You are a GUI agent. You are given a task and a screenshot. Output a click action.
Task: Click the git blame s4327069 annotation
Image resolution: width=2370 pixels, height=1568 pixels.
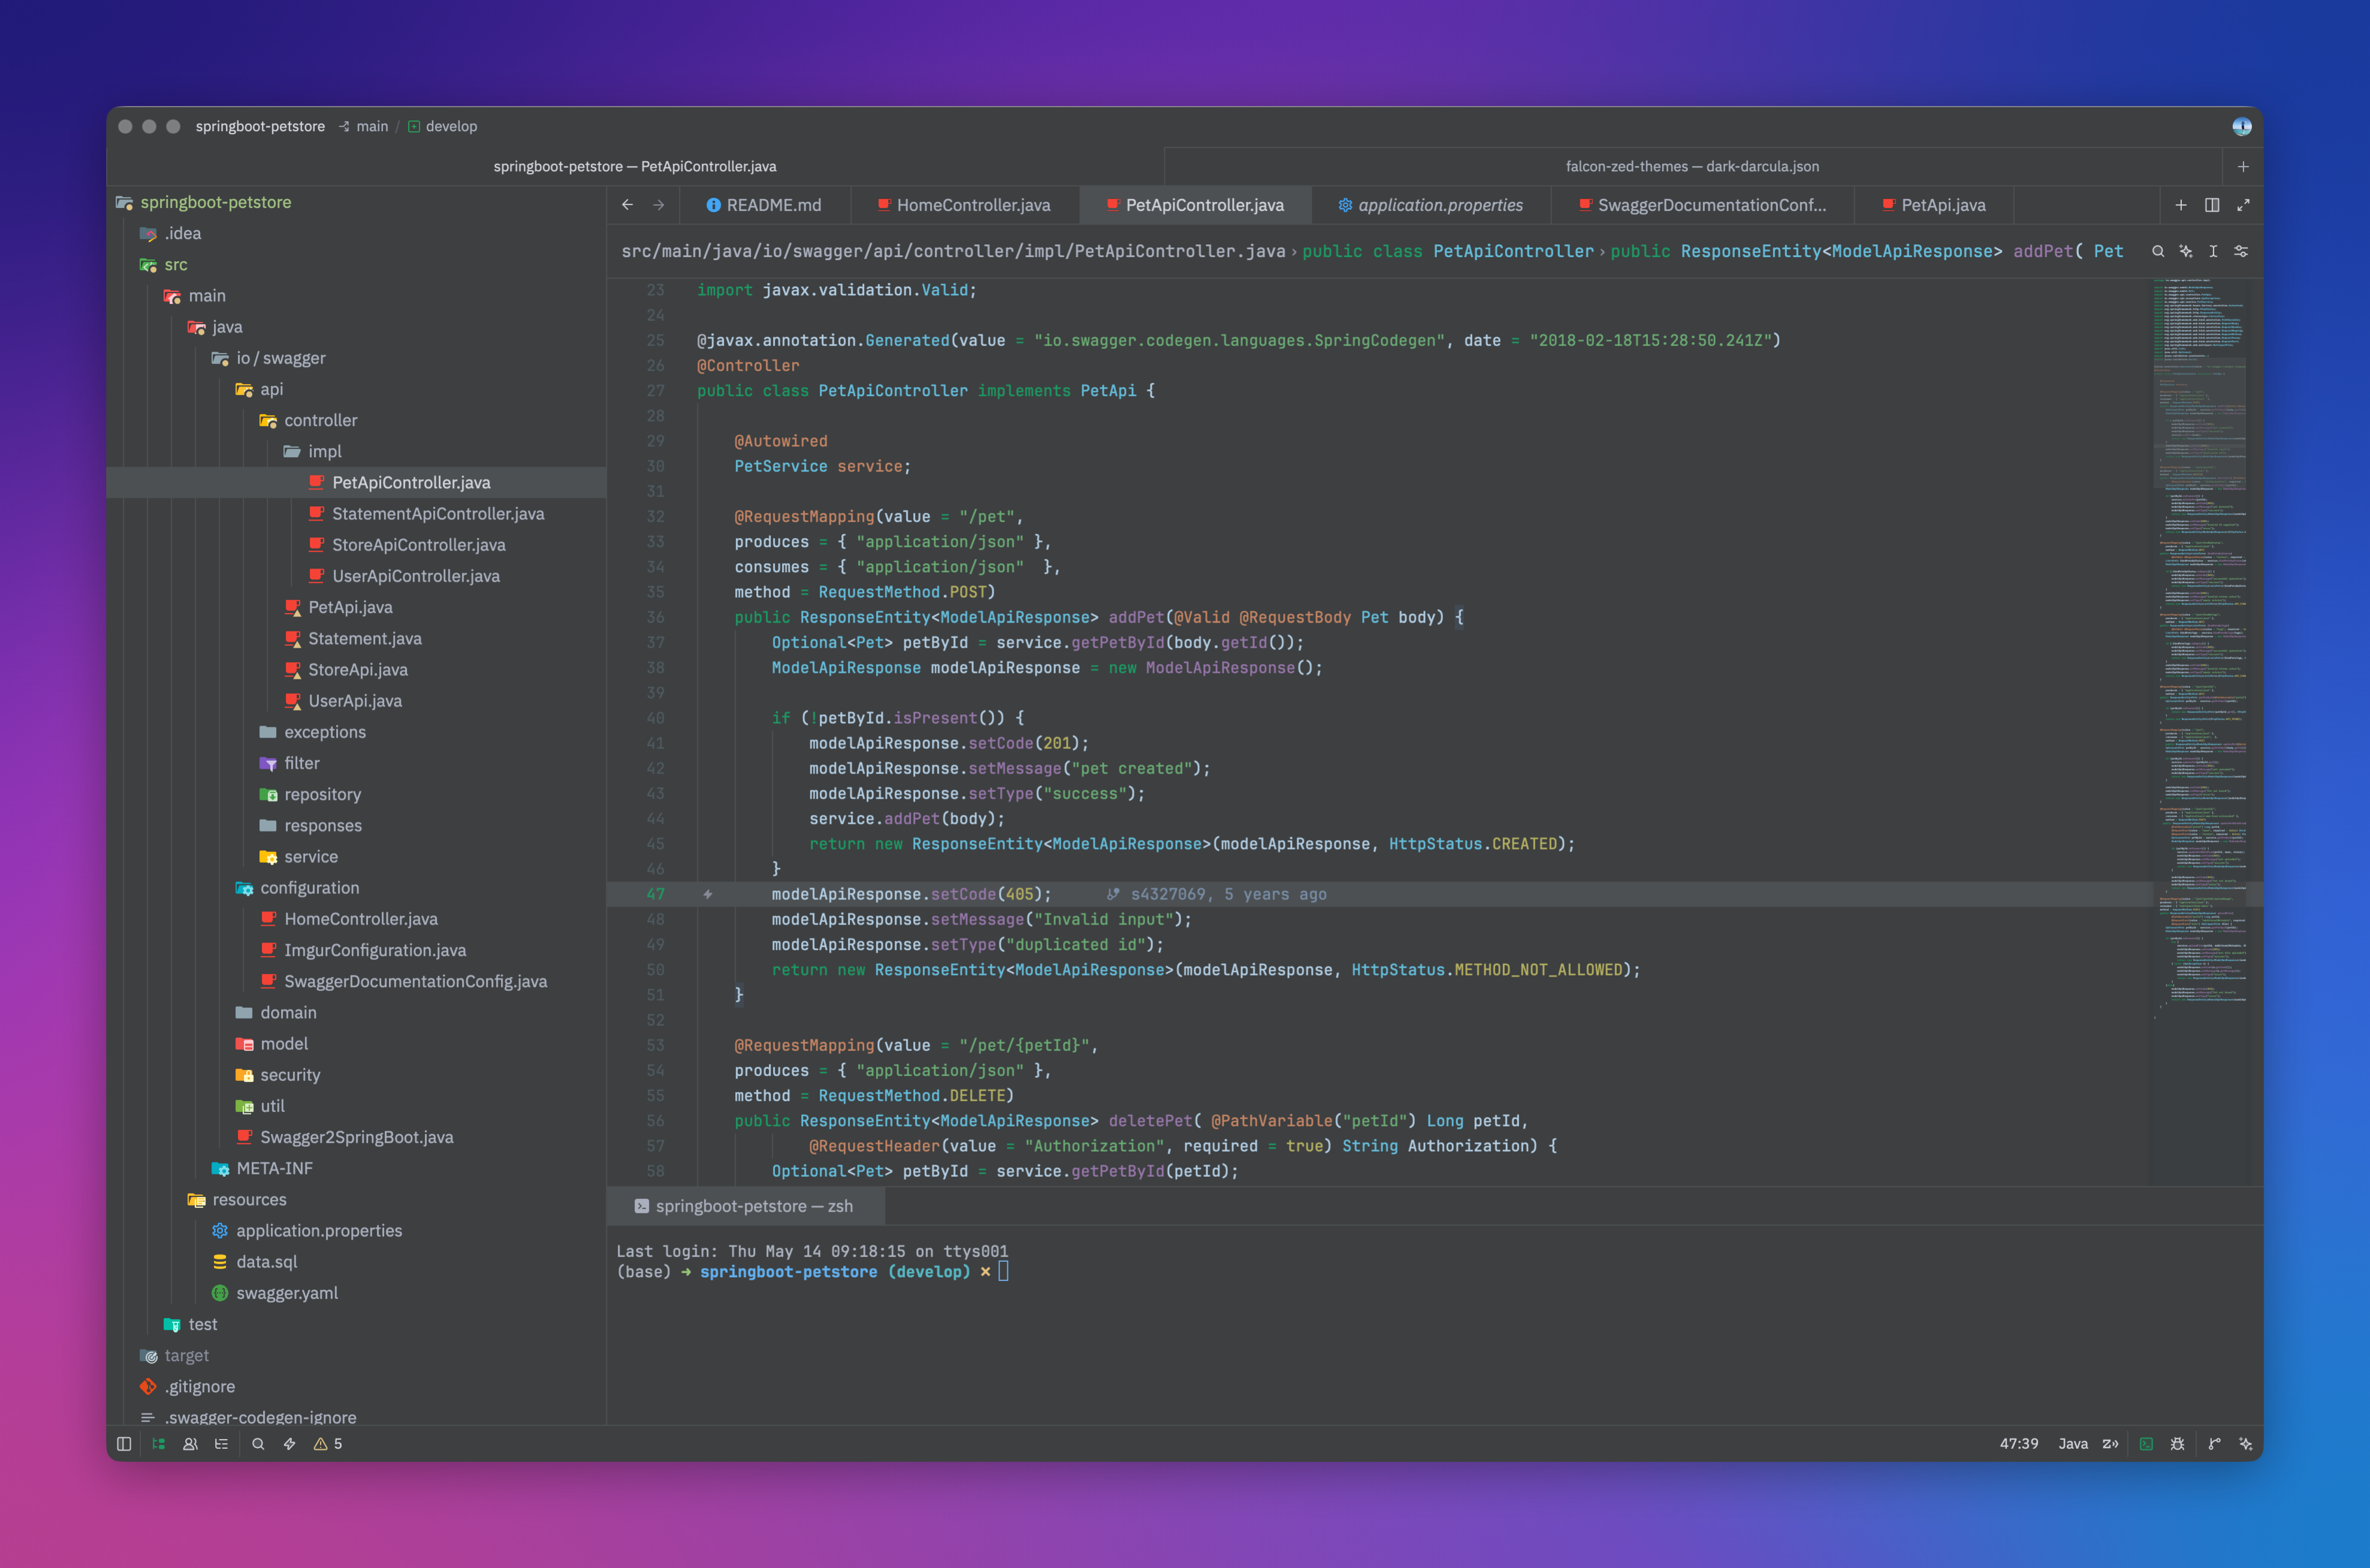pyautogui.click(x=1217, y=894)
